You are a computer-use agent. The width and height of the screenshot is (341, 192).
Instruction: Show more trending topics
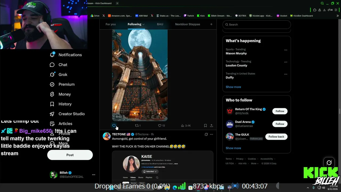coord(233,87)
